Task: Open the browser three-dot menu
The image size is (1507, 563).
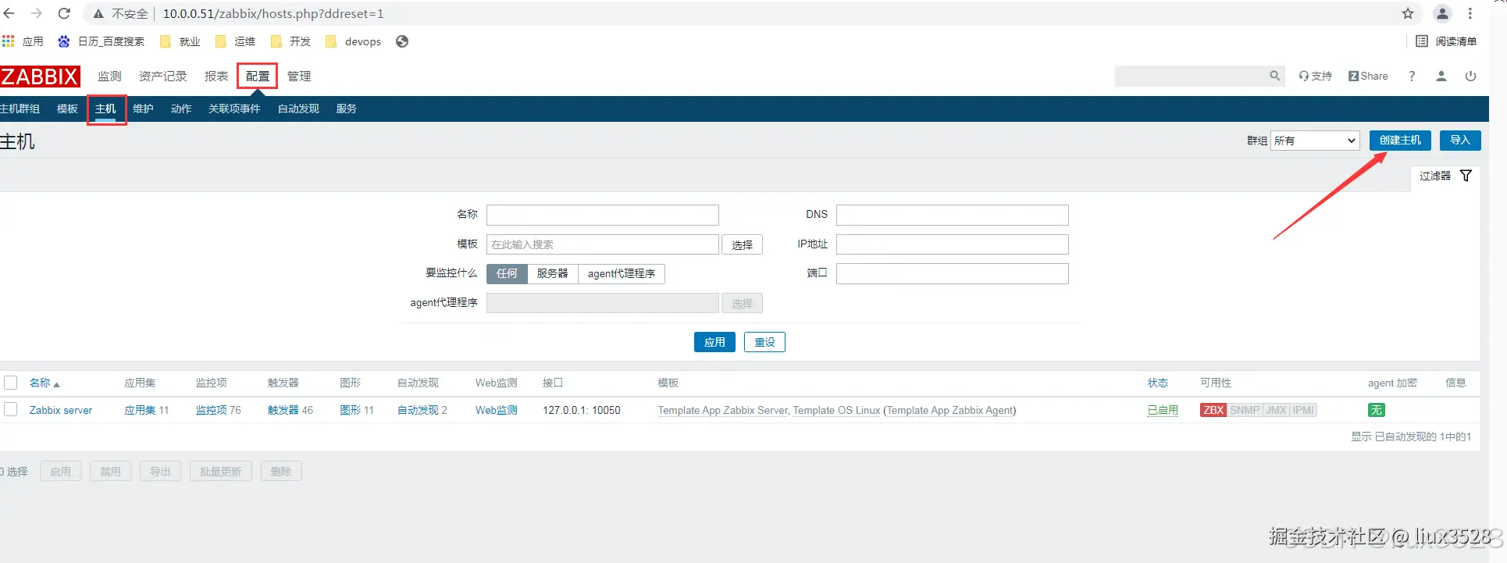Action: coord(1470,13)
